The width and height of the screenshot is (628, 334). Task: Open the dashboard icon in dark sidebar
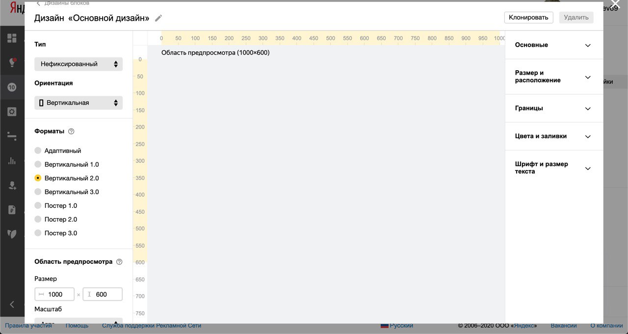coord(12,38)
